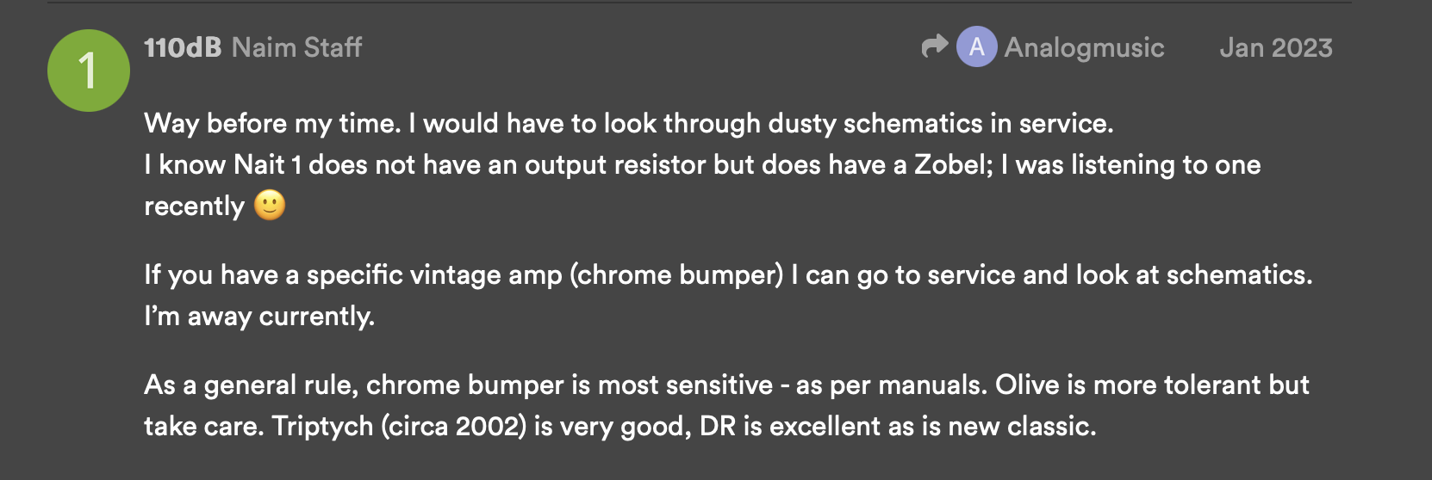Click the Naim Staff title label

pos(296,47)
